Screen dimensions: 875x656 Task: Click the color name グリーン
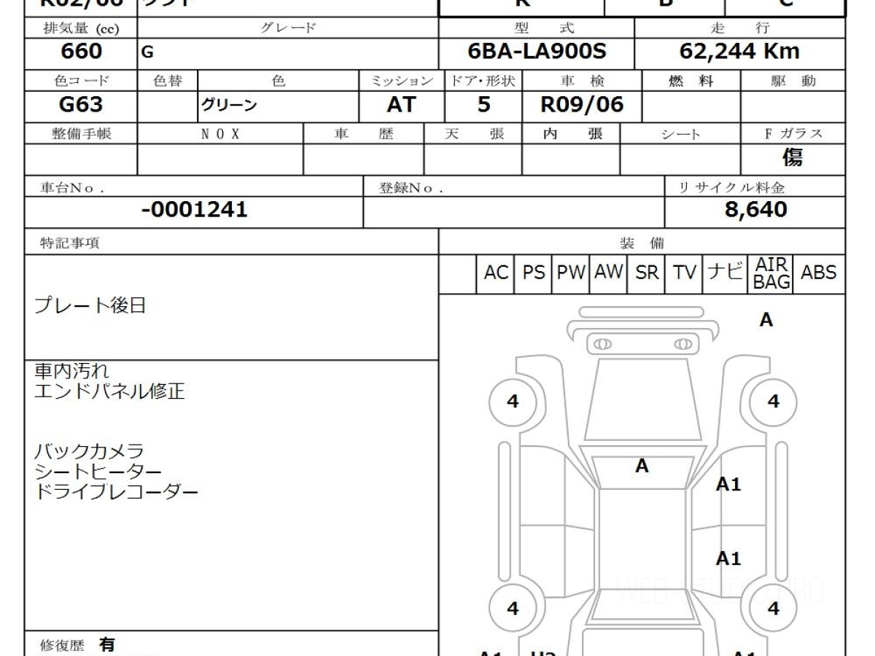click(x=230, y=106)
